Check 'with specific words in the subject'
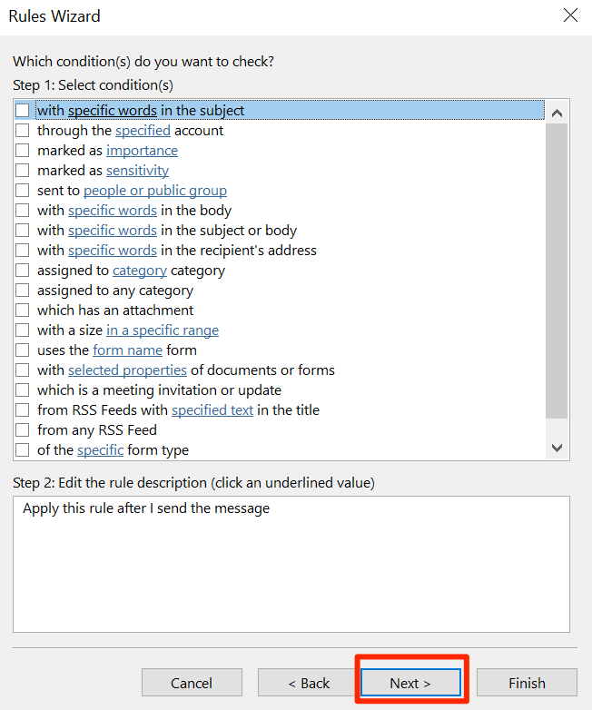Image resolution: width=592 pixels, height=710 pixels. click(x=22, y=111)
